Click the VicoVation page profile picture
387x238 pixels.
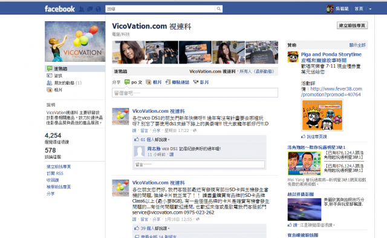tap(75, 41)
